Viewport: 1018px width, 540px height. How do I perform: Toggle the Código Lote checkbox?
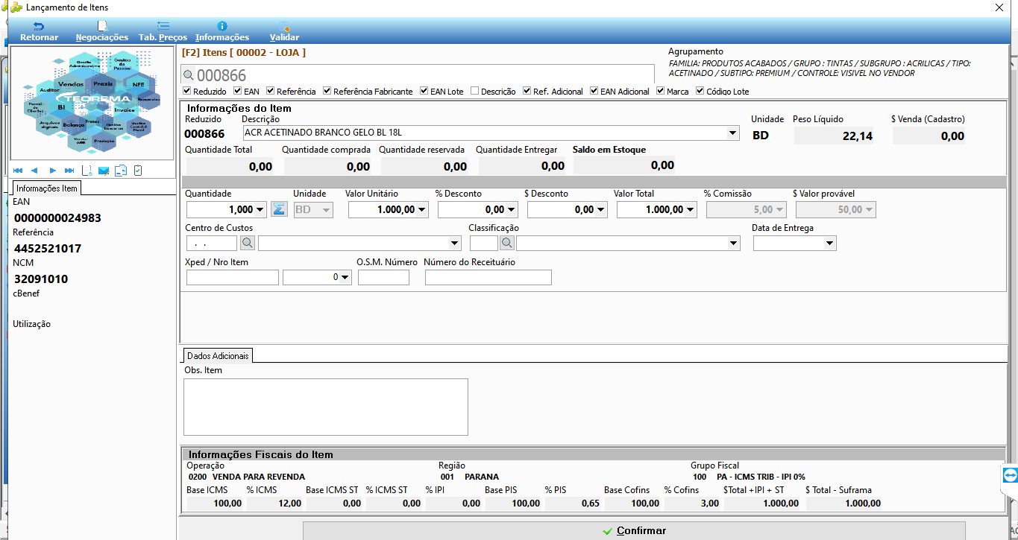(700, 91)
